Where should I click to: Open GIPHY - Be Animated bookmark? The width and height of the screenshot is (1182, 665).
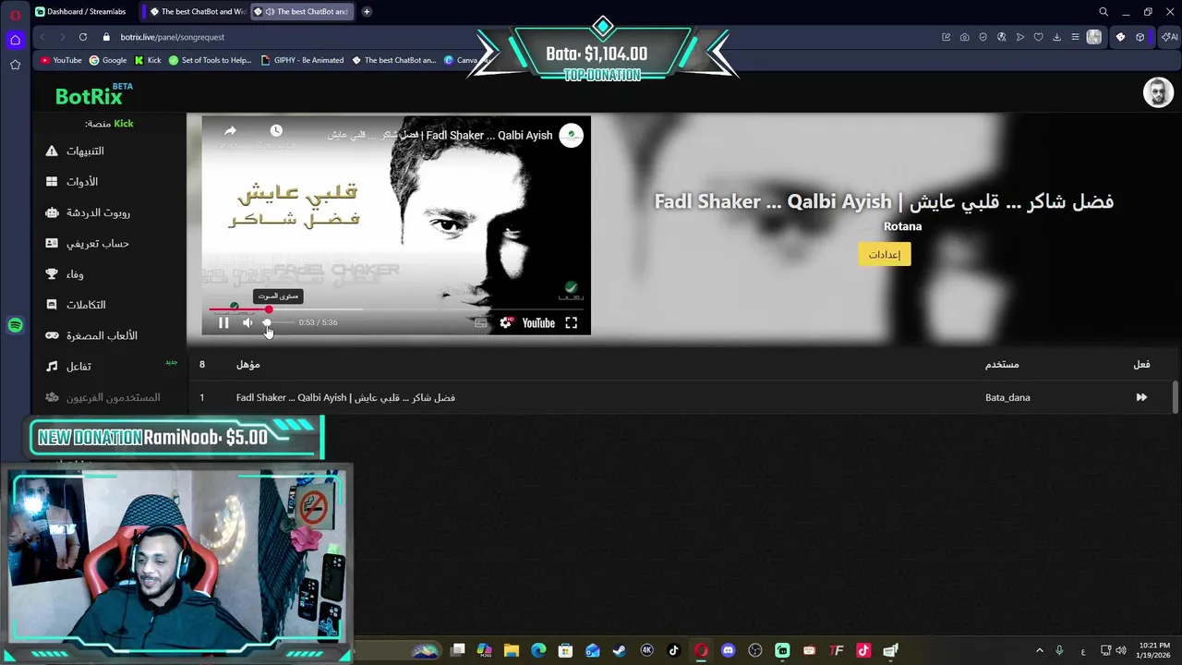302,60
